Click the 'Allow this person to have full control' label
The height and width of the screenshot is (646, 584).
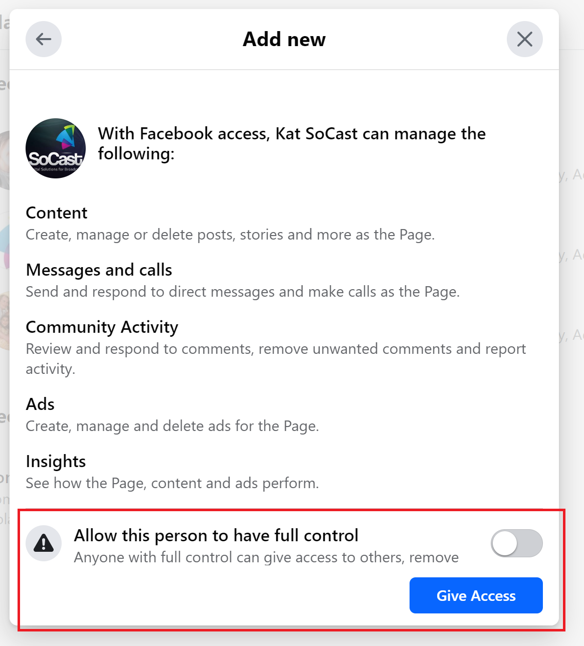[216, 535]
